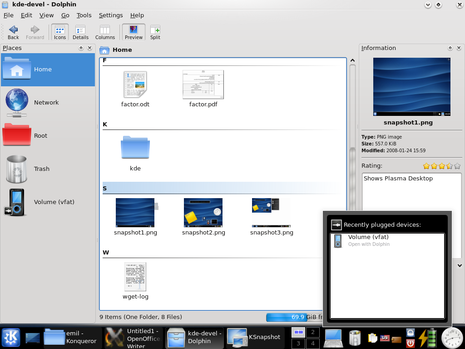The height and width of the screenshot is (349, 465).
Task: Float the Places panel with its diamond button
Action: (81, 48)
